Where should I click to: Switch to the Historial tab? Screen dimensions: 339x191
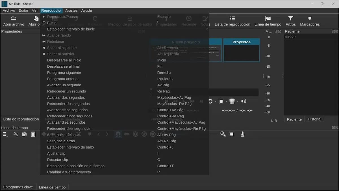314,119
